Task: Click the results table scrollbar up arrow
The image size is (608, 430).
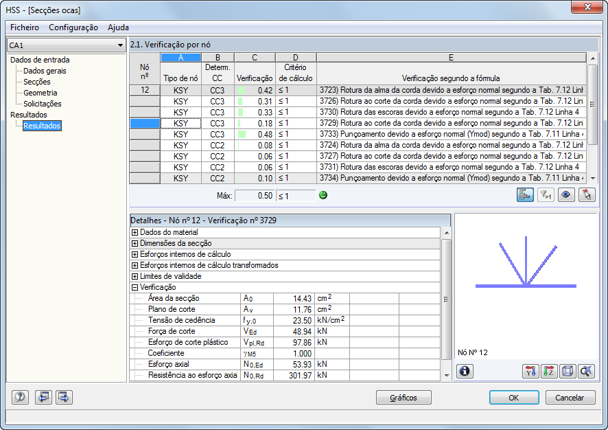Action: click(x=592, y=58)
